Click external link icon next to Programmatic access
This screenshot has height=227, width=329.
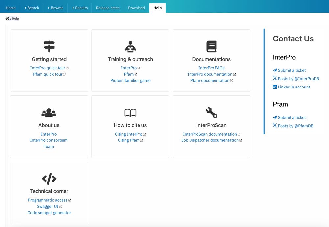(x=70, y=201)
